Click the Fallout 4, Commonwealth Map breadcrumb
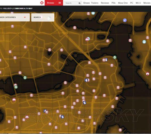Viewport: 151px width, 134px height. pos(18,9)
